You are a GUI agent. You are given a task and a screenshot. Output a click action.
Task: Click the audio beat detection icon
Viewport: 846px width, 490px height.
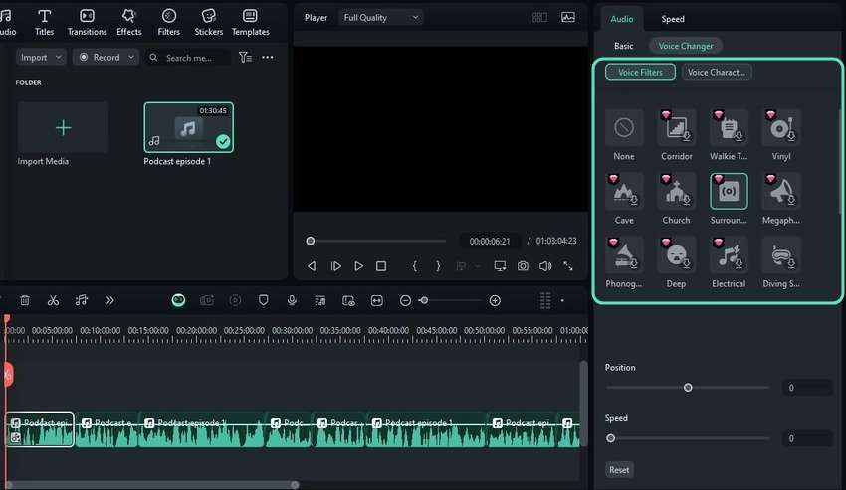(81, 300)
